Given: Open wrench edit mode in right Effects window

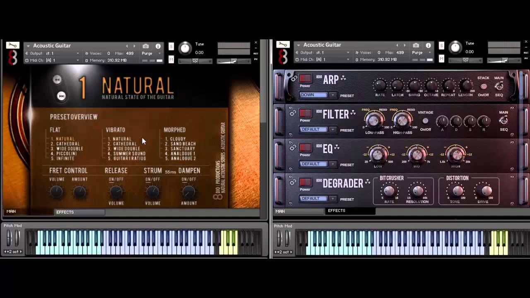Looking at the screenshot, I should 283,44.
